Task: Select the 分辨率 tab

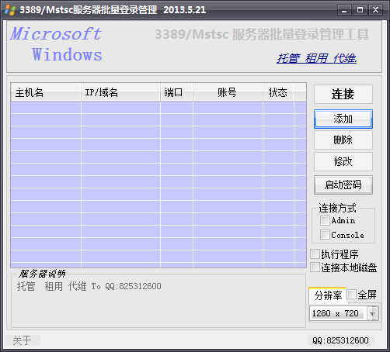Action: pyautogui.click(x=328, y=295)
